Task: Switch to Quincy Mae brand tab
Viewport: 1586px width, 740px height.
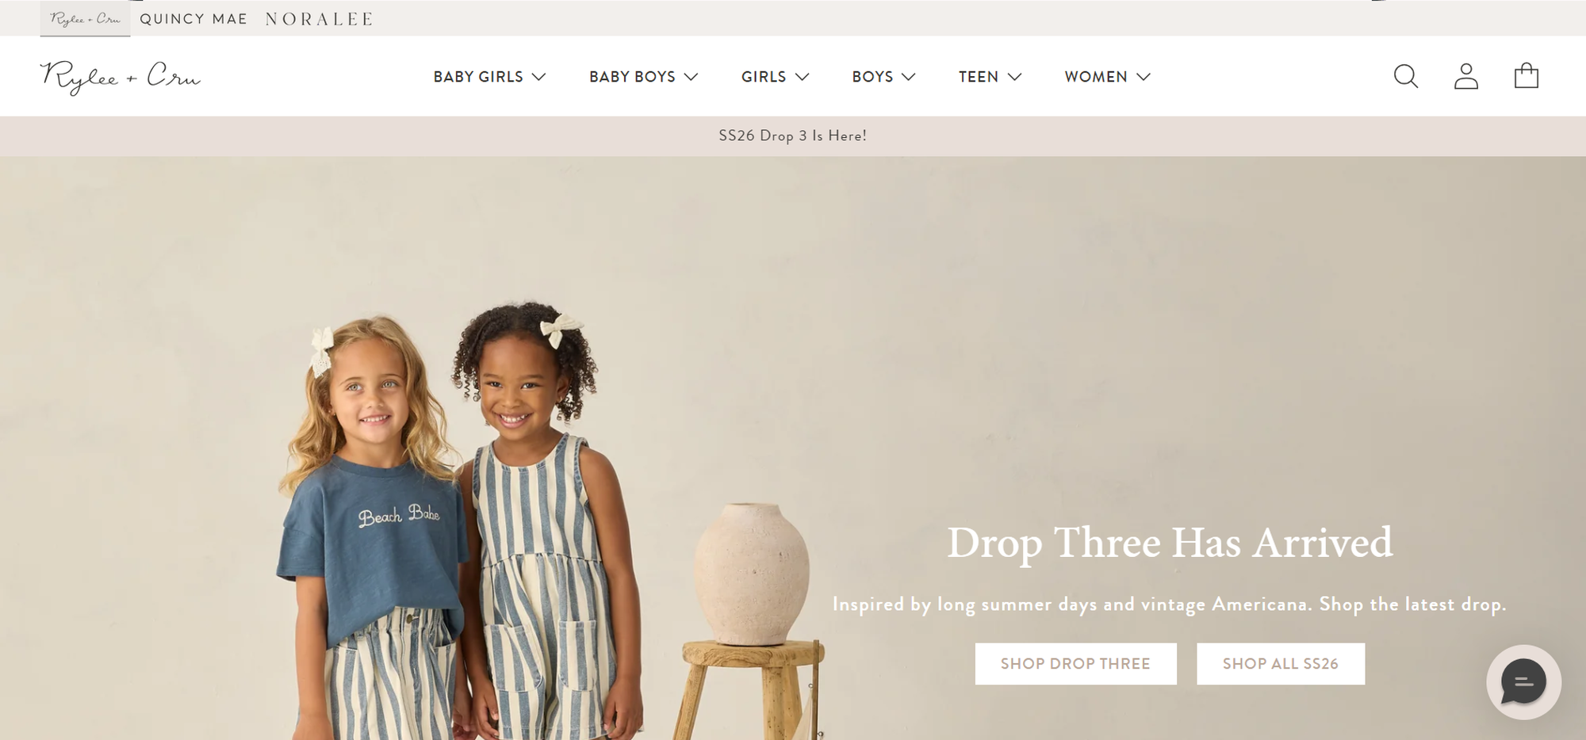Action: (x=193, y=19)
